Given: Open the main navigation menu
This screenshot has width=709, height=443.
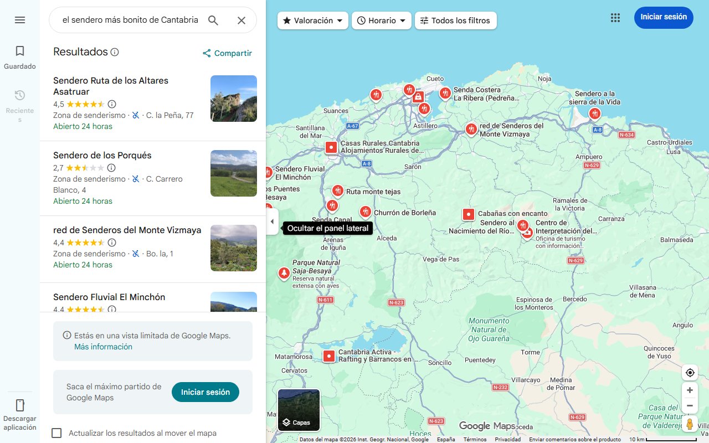Looking at the screenshot, I should coord(20,20).
